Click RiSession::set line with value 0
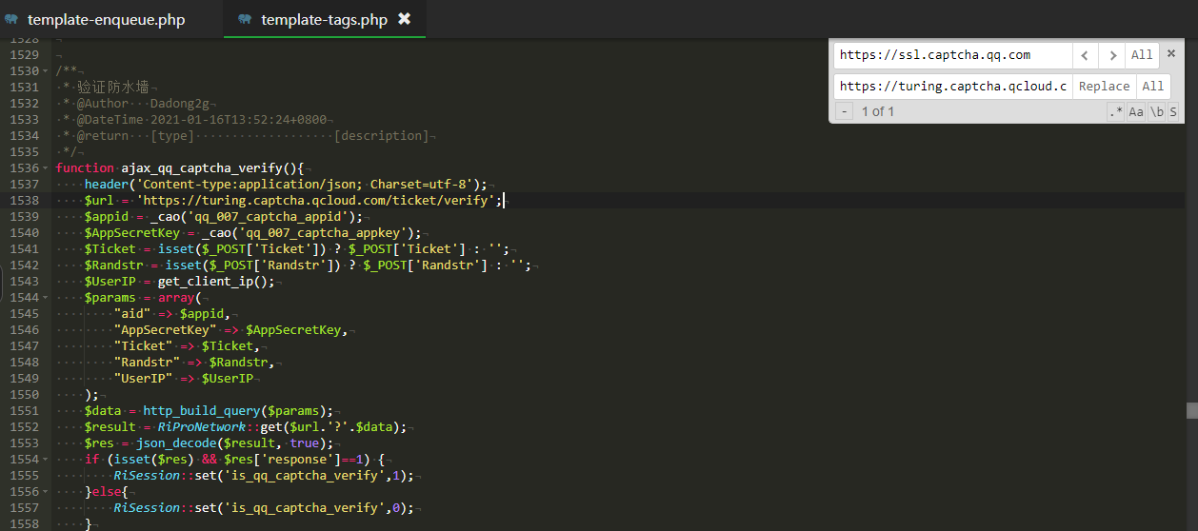Viewport: 1198px width, 531px height. (x=264, y=508)
